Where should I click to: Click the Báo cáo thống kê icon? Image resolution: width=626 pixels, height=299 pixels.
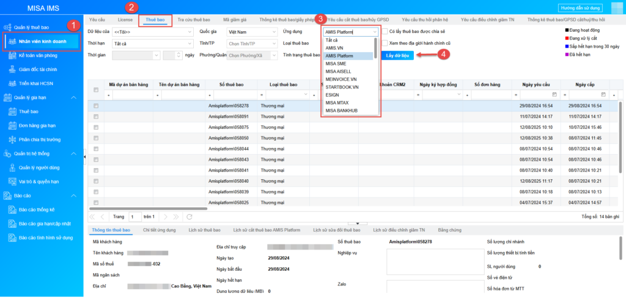tap(13, 210)
